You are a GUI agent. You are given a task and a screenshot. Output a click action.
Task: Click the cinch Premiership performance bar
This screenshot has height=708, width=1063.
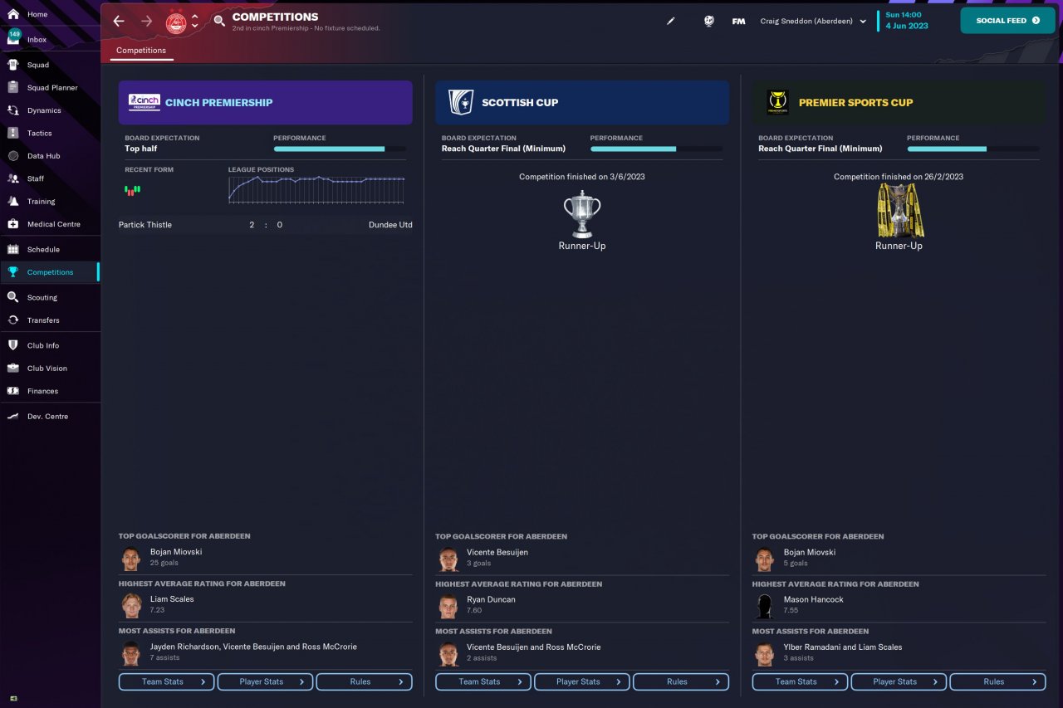click(x=340, y=149)
